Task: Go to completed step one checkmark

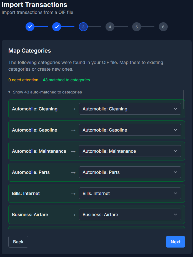Action: [x=30, y=27]
